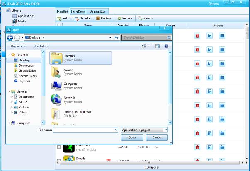Click the Open button in the dialog
This screenshot has width=250, height=171.
[132, 137]
